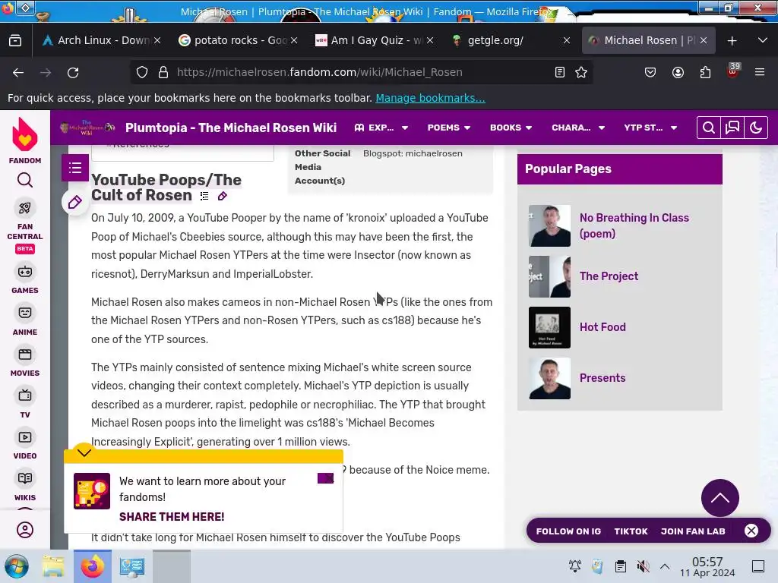Toggle muted volume icon in system tray
Viewport: 778px width, 583px height.
pyautogui.click(x=643, y=566)
